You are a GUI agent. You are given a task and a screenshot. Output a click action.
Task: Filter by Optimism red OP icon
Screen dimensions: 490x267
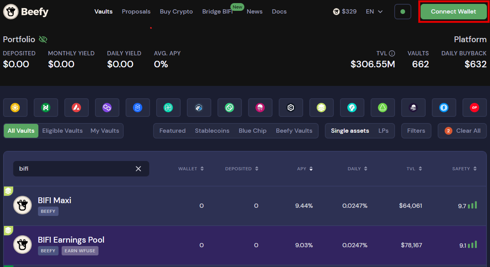(x=474, y=108)
